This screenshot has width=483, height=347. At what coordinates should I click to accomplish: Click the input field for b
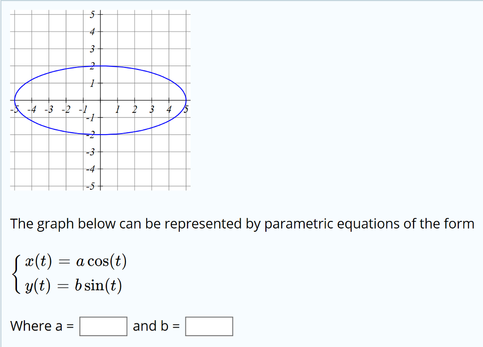pyautogui.click(x=209, y=326)
